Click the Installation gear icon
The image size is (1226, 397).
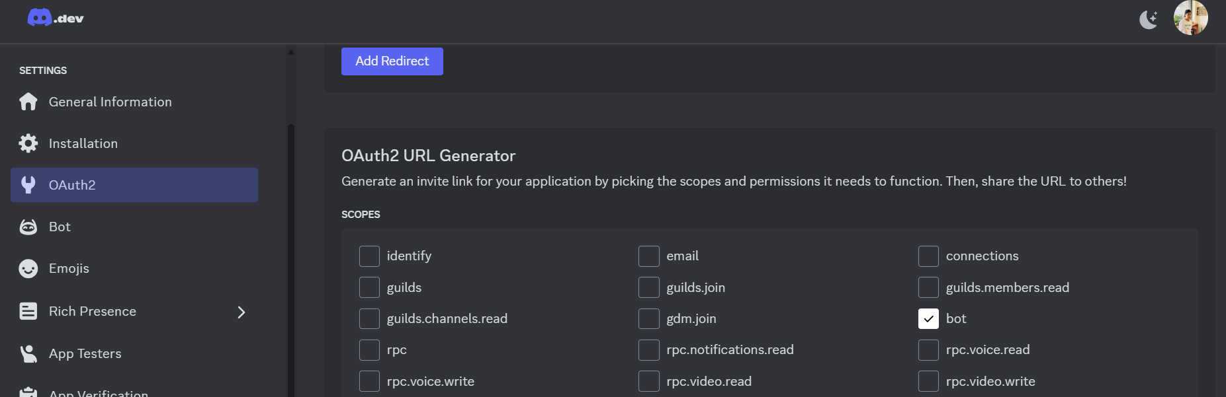[28, 143]
